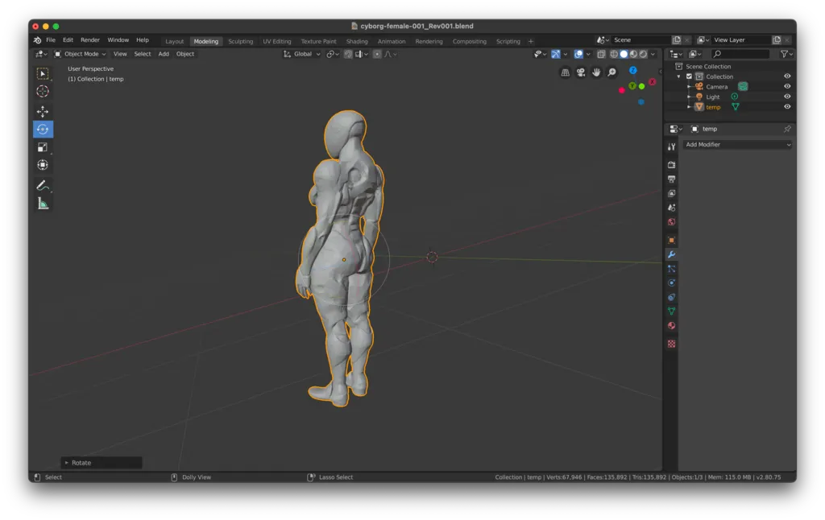Switch to the UV Editing workspace tab
Viewport: 825px width, 520px height.
(x=277, y=42)
